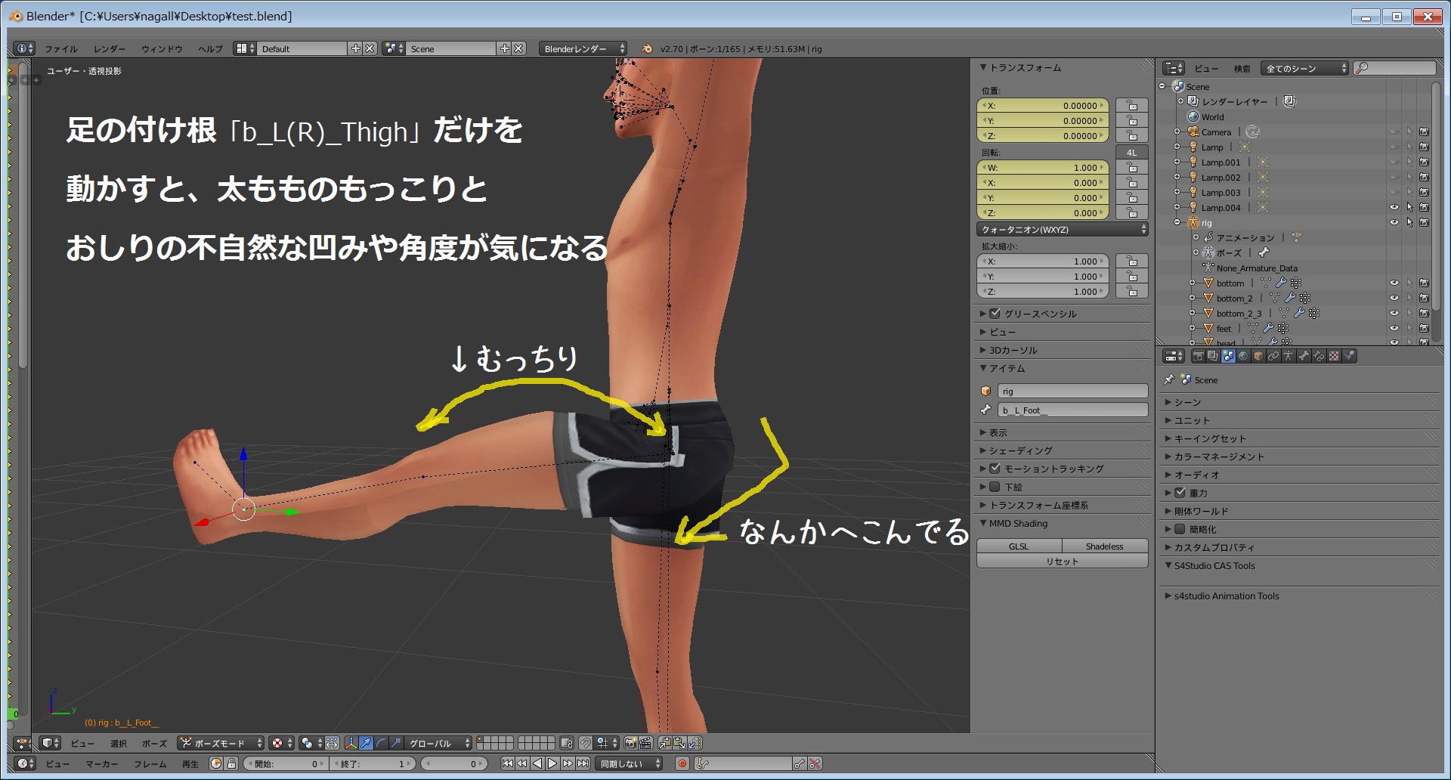Toggle visibility eye for bottom_2 mesh

1394,298
